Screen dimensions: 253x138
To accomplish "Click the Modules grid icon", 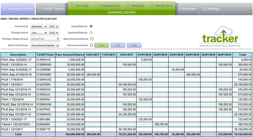I will click(180, 9).
